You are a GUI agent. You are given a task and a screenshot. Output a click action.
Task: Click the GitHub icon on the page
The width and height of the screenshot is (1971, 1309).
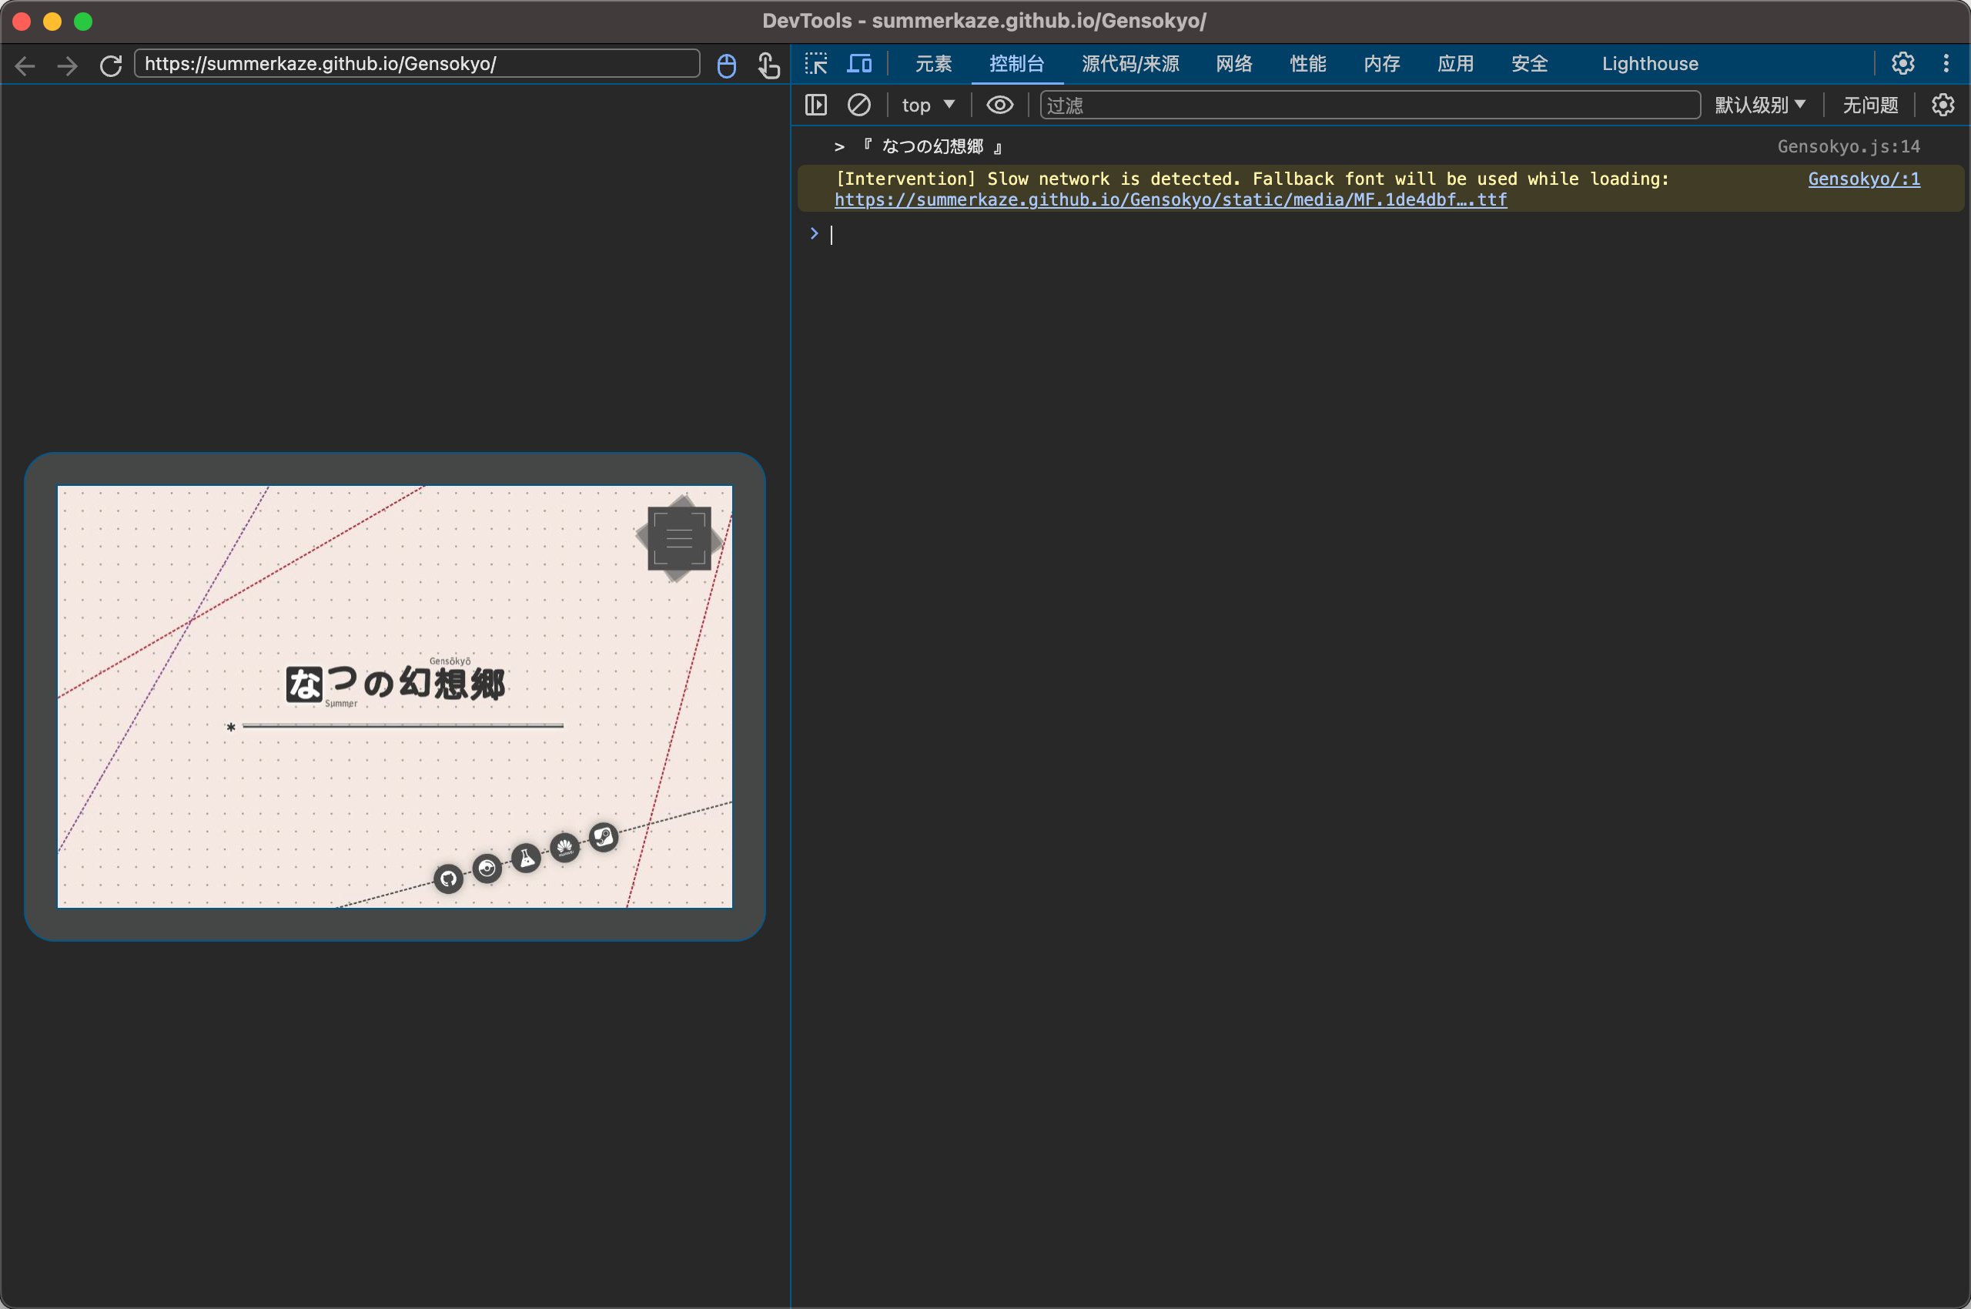(x=448, y=879)
